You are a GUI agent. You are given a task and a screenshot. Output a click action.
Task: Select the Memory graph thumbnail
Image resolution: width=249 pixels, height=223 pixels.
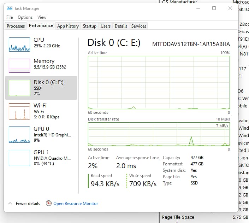tap(19, 65)
